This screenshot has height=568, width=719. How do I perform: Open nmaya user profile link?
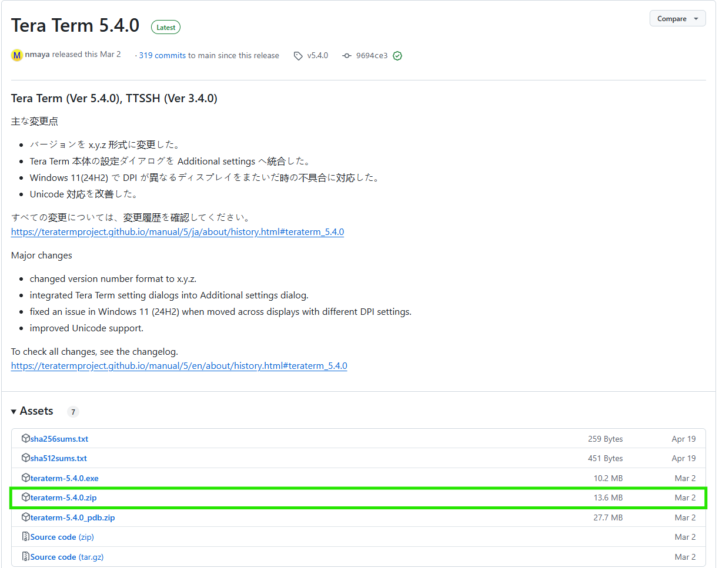[38, 55]
